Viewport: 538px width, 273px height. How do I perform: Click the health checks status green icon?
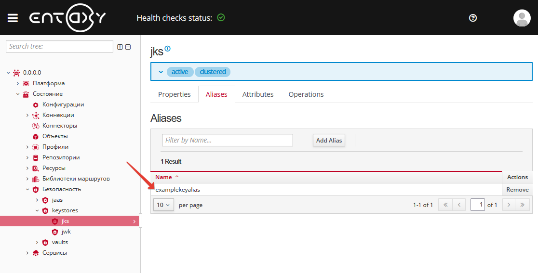(x=221, y=18)
